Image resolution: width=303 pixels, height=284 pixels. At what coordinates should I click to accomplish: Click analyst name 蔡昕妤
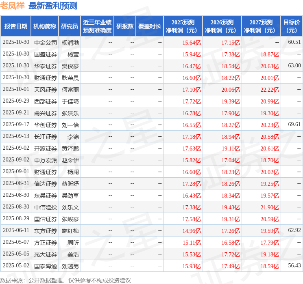pos(70,184)
